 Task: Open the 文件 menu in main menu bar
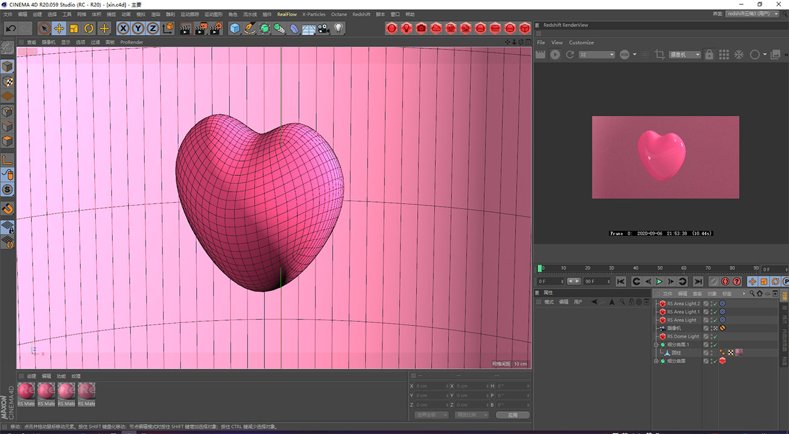pos(8,14)
